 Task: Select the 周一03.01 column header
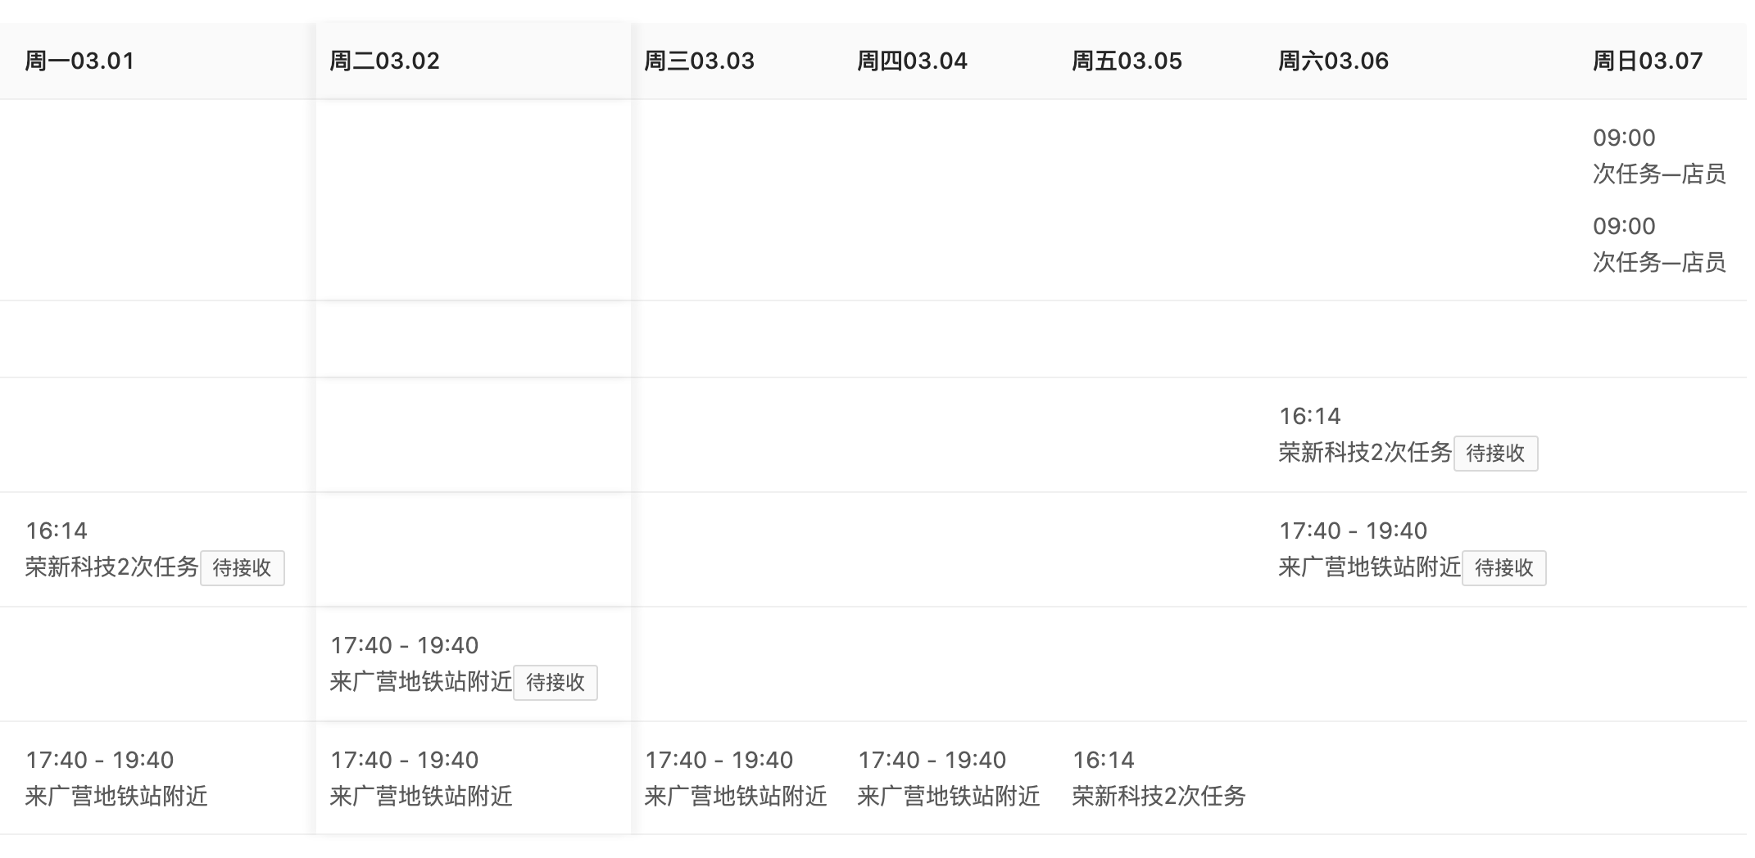pyautogui.click(x=79, y=60)
